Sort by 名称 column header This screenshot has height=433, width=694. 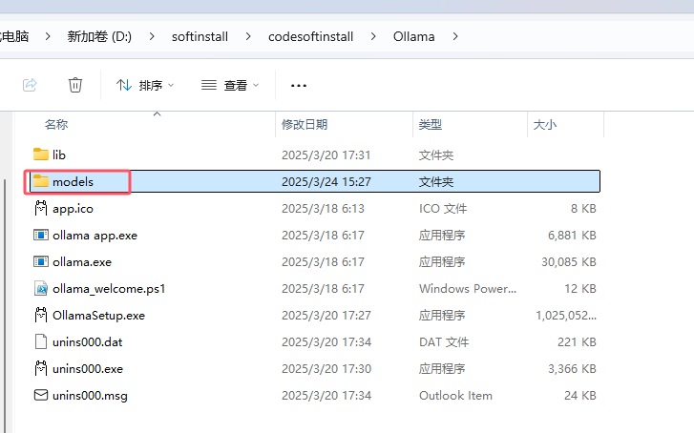pos(56,125)
